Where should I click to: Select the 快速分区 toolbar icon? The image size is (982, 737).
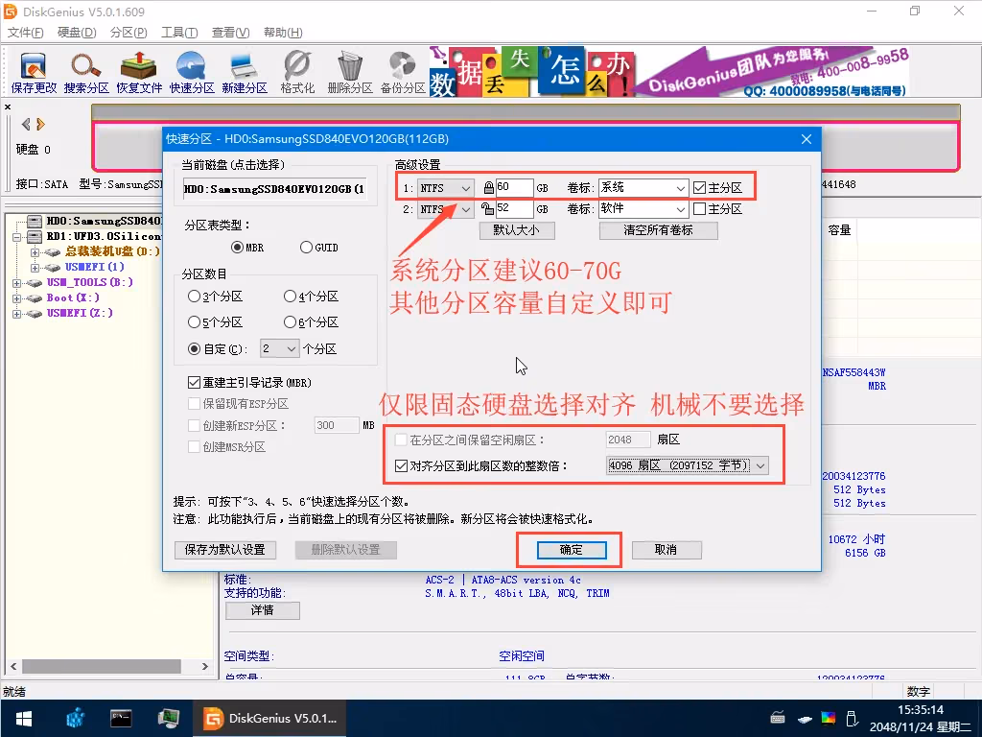pyautogui.click(x=192, y=72)
